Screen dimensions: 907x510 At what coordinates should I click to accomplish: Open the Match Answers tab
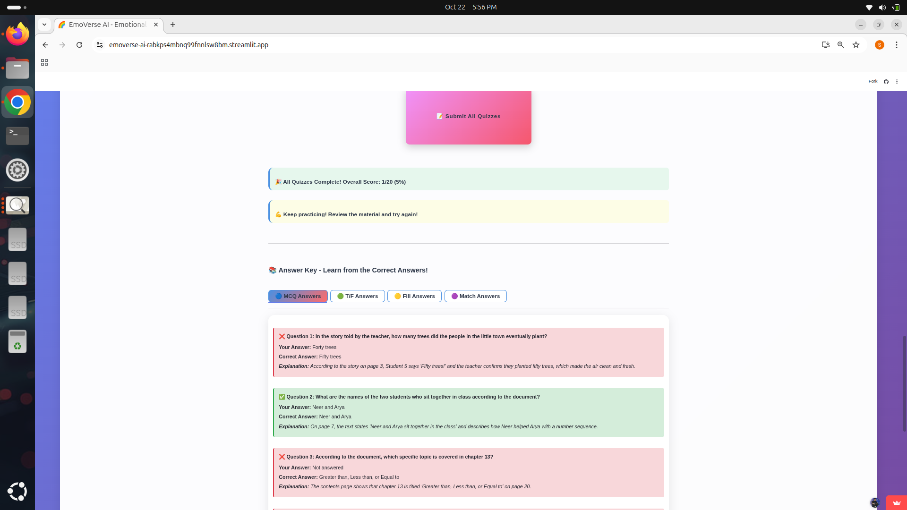click(475, 296)
